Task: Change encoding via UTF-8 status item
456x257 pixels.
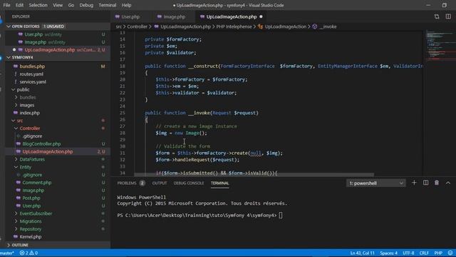Action: [x=408, y=253]
